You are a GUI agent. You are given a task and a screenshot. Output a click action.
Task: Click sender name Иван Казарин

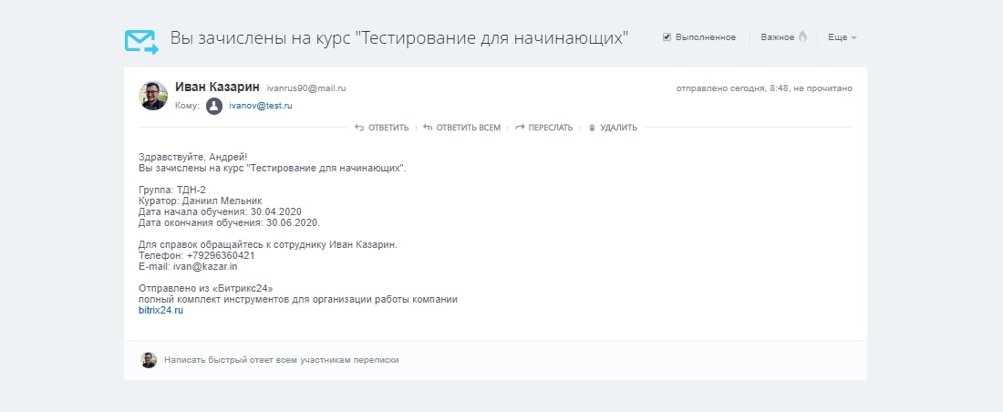tap(217, 88)
